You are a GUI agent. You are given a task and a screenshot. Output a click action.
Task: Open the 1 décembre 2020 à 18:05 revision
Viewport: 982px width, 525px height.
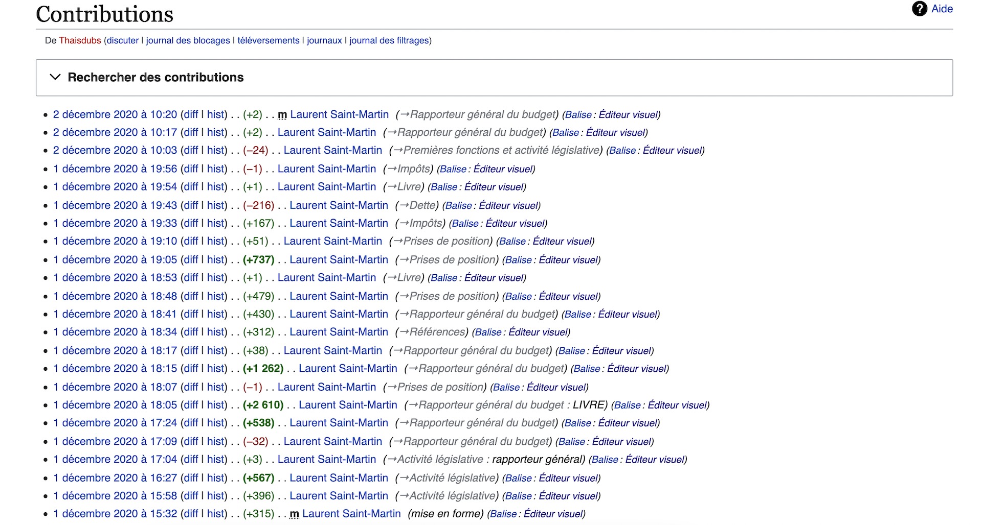pyautogui.click(x=115, y=405)
